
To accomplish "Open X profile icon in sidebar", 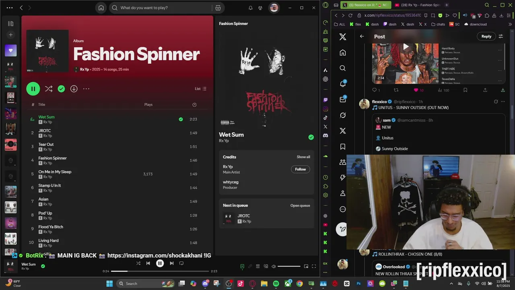I will 343,193.
